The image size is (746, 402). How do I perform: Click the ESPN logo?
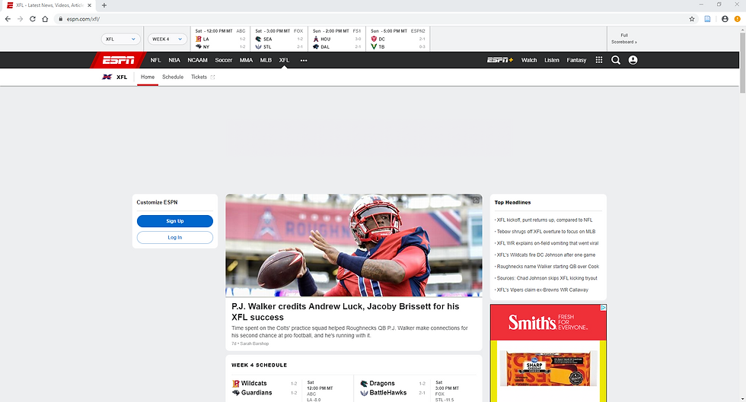pos(119,60)
